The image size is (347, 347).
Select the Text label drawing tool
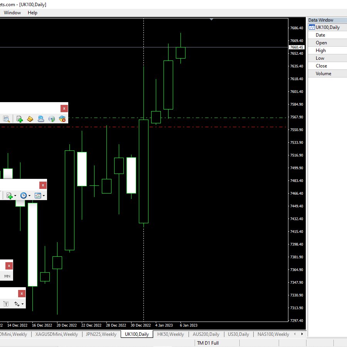tap(6, 304)
